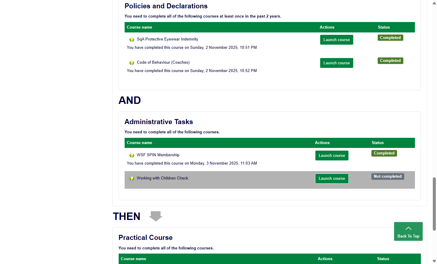The width and height of the screenshot is (437, 264).
Task: Click the Completed status for Code of Behaviour
Action: [x=390, y=61]
